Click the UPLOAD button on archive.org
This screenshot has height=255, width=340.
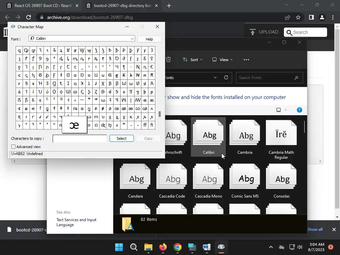[x=264, y=32]
